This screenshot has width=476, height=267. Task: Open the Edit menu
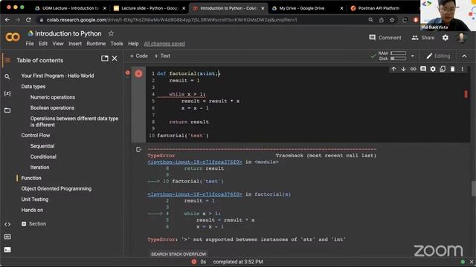coord(43,44)
